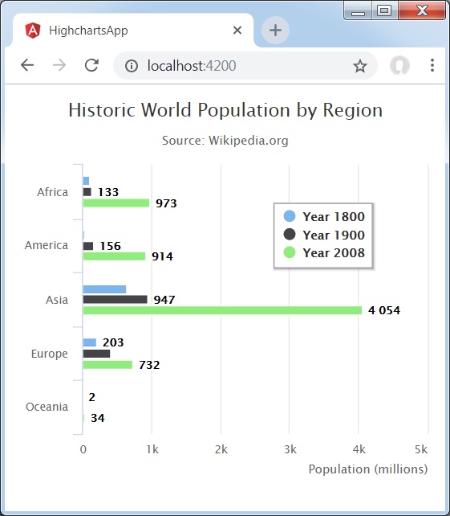Maximize the browser window
This screenshot has height=516, width=450.
pos(384,10)
